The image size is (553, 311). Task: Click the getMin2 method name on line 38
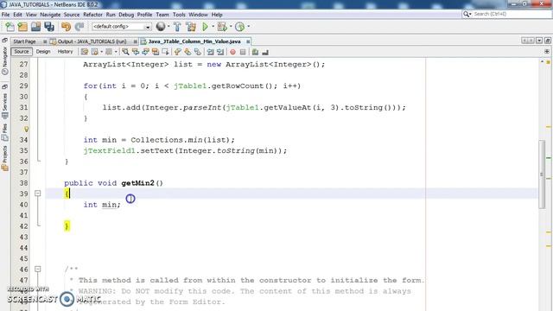(138, 183)
